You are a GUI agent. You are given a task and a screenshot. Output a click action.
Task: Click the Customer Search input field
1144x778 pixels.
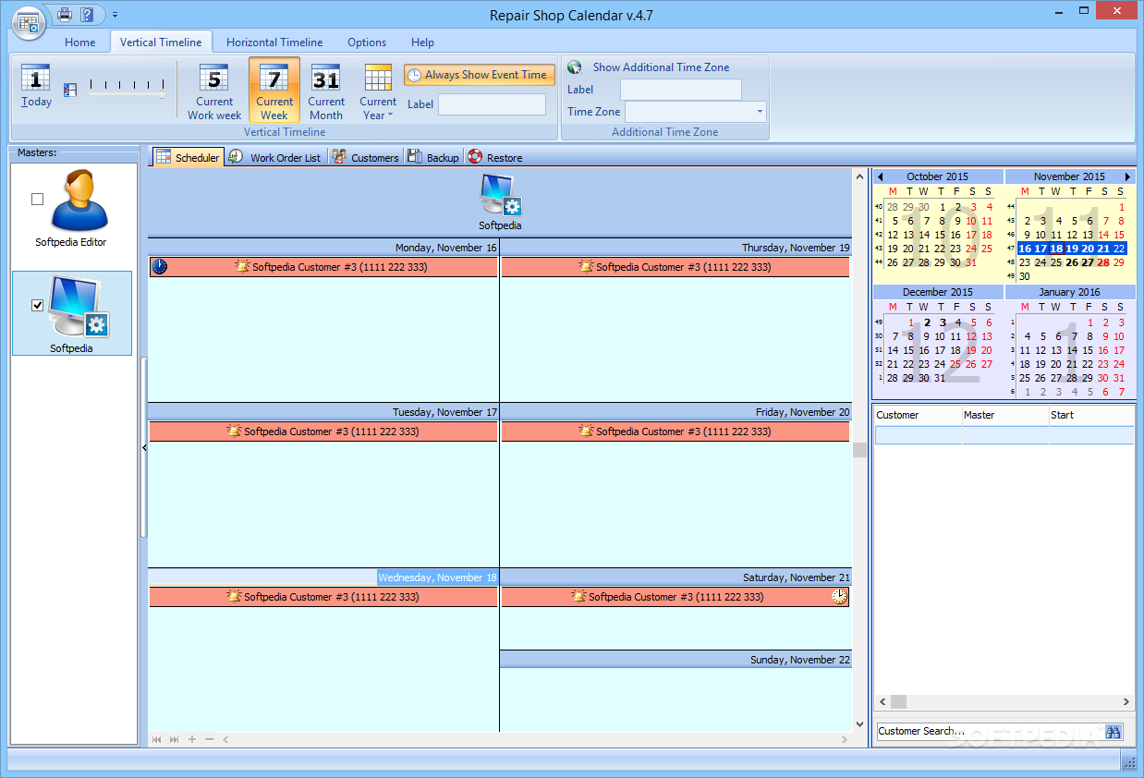pos(990,731)
